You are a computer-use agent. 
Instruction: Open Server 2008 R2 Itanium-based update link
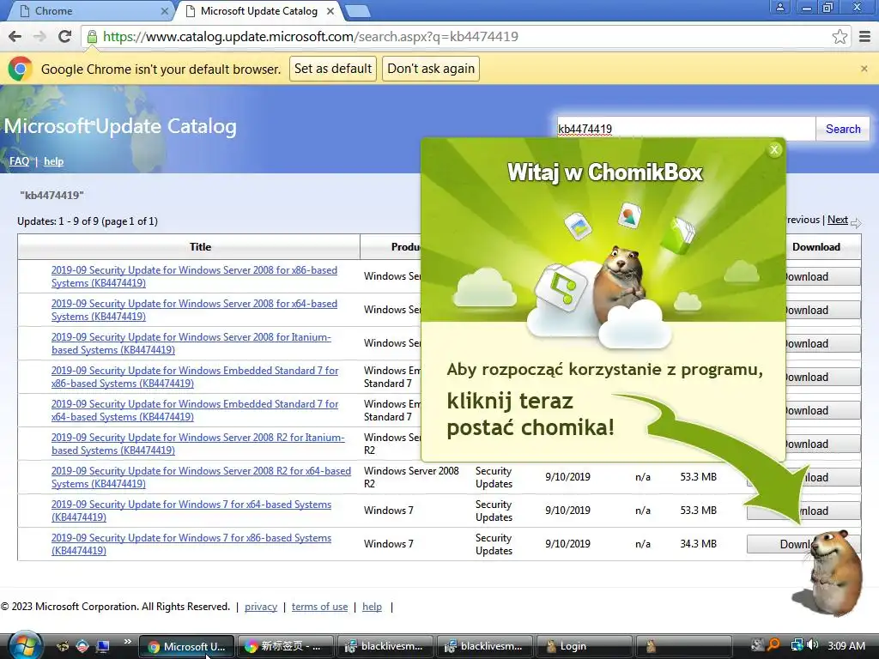tap(198, 444)
